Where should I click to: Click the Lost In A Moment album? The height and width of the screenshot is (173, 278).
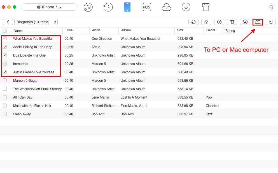pyautogui.click(x=134, y=97)
